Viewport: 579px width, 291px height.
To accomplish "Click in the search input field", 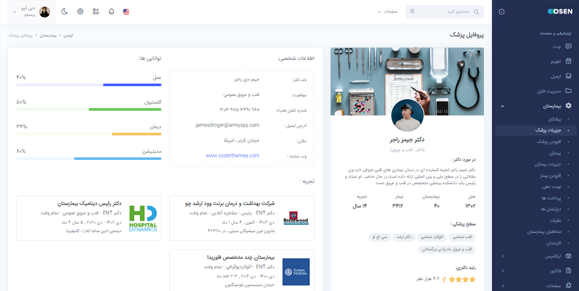I will (448, 12).
